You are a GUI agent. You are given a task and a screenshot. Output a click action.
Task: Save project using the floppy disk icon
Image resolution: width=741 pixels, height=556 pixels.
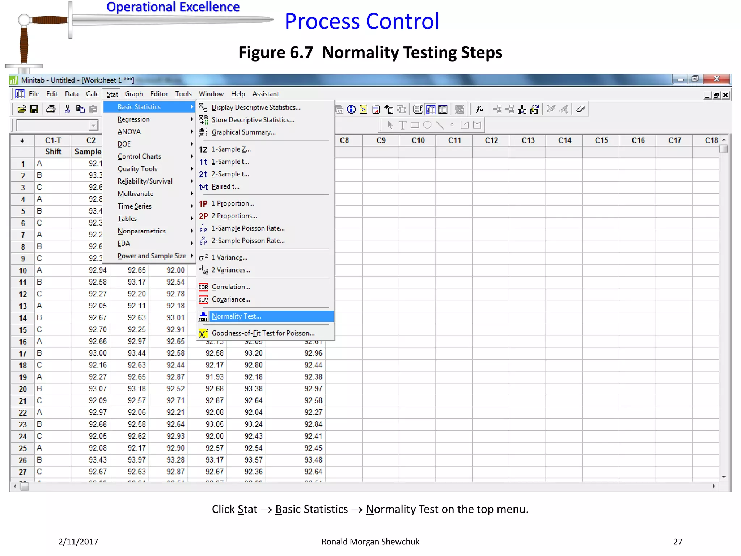pyautogui.click(x=34, y=109)
